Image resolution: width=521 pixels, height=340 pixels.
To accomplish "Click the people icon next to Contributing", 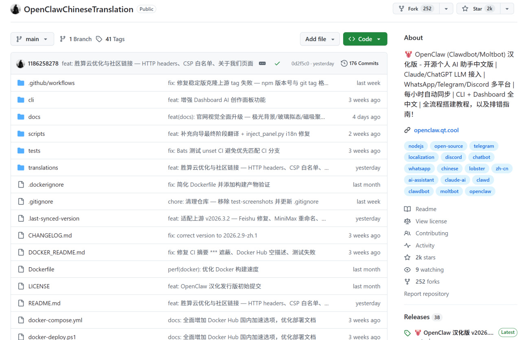I will pos(407,233).
